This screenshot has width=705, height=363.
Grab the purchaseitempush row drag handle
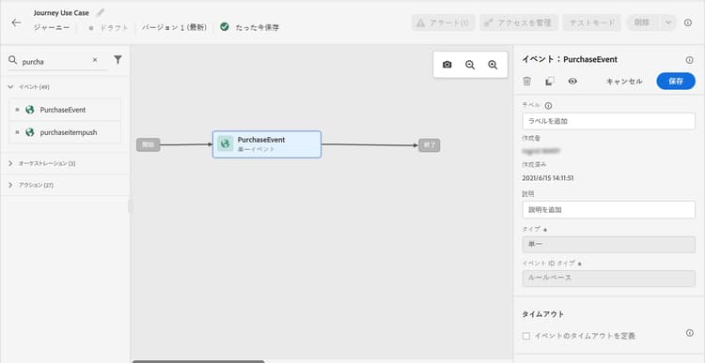pyautogui.click(x=17, y=132)
